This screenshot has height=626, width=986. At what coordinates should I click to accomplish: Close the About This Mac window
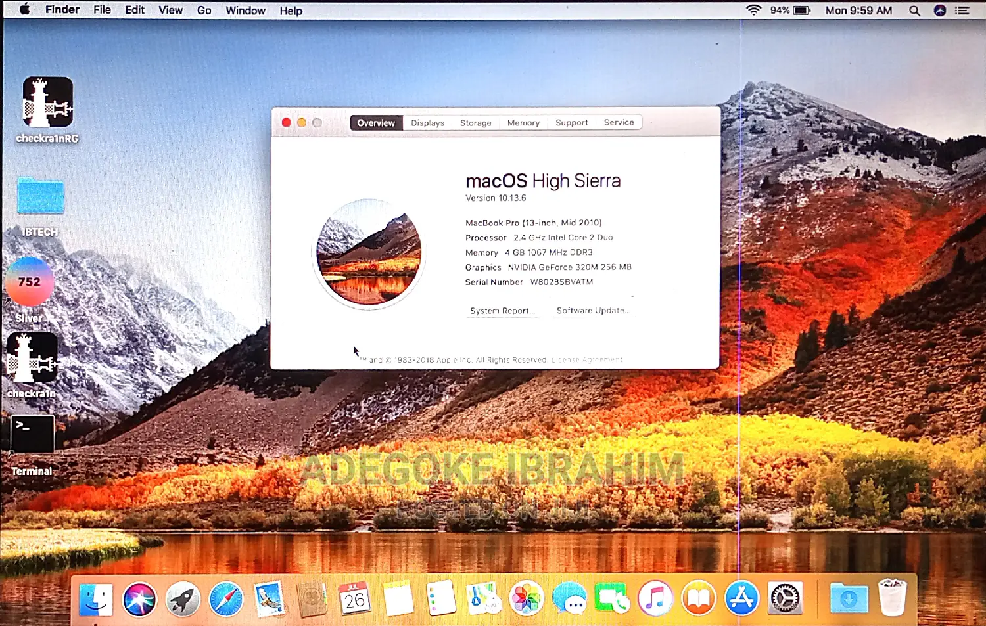(x=286, y=123)
